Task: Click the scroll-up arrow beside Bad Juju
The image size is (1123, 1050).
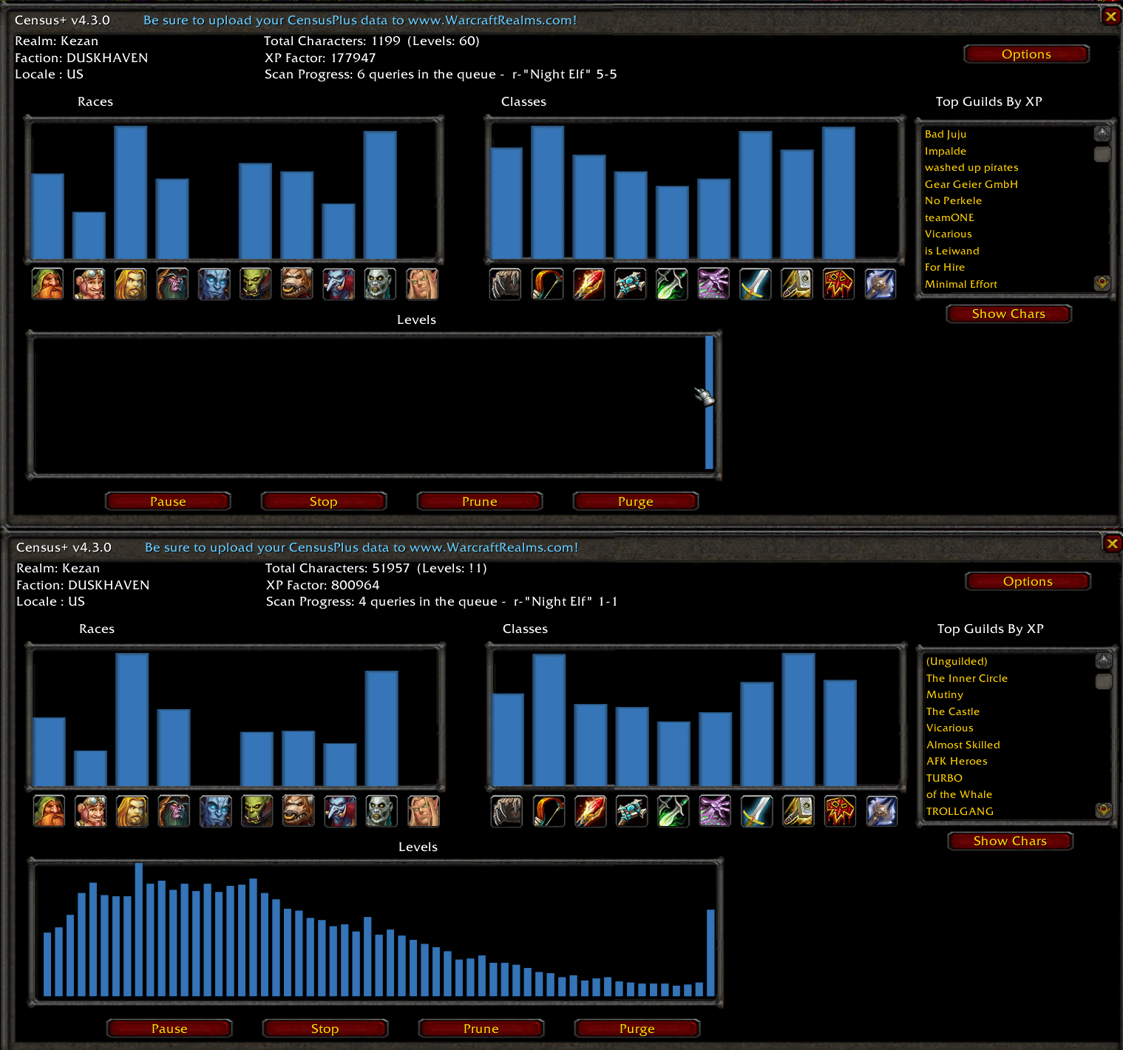Action: tap(1102, 134)
